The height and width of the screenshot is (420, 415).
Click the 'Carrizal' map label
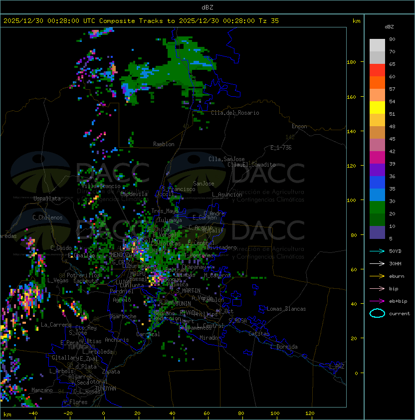148,334
